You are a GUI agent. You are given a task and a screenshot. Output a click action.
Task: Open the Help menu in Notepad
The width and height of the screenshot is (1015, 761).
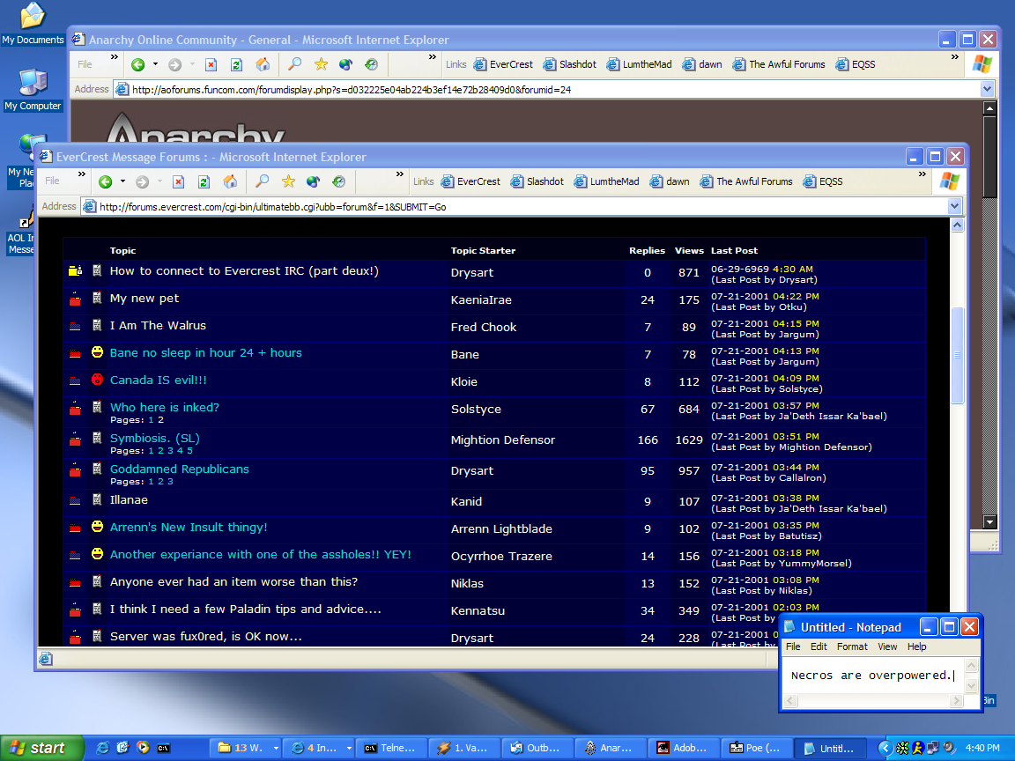pyautogui.click(x=916, y=646)
